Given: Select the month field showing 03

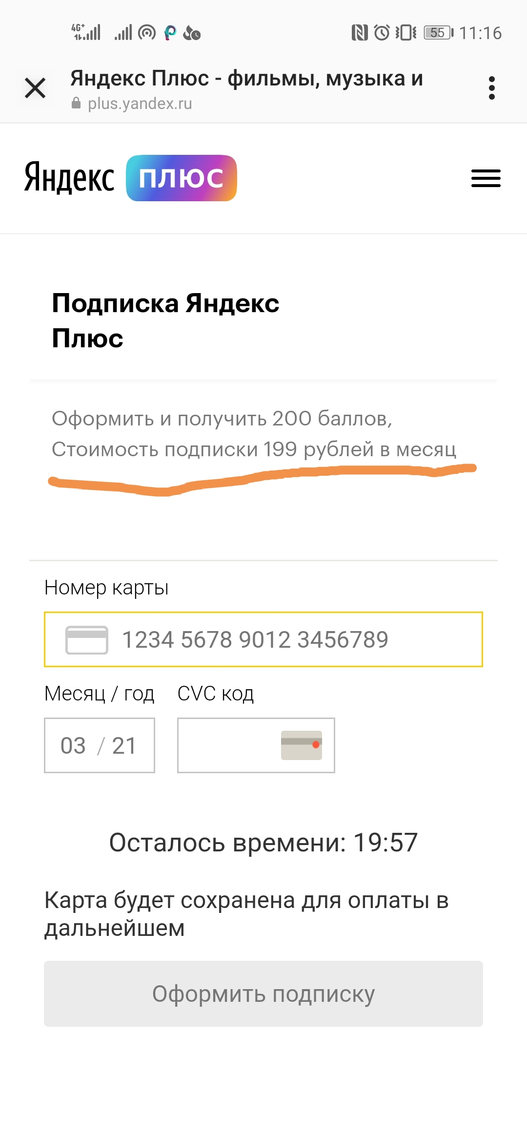Looking at the screenshot, I should 73,745.
